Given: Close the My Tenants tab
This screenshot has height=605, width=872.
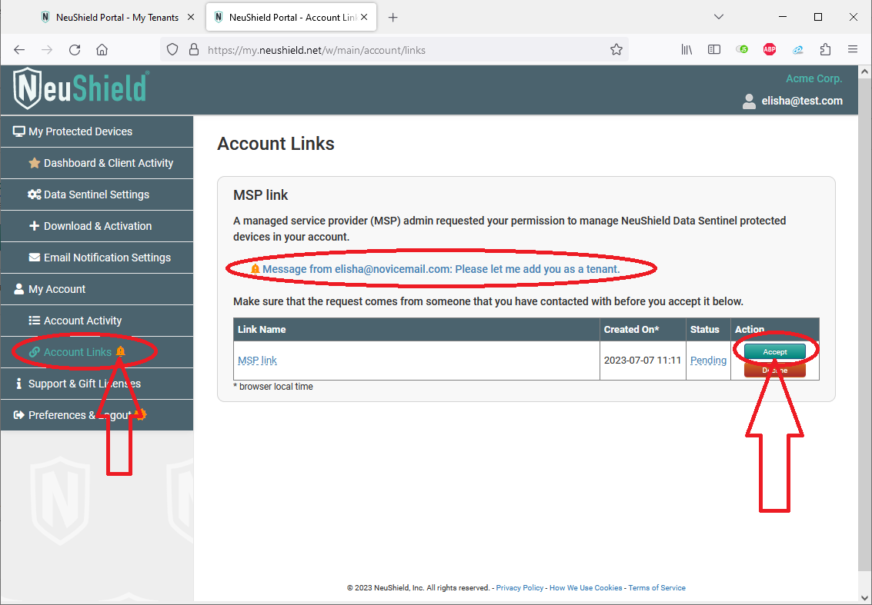Looking at the screenshot, I should [191, 17].
